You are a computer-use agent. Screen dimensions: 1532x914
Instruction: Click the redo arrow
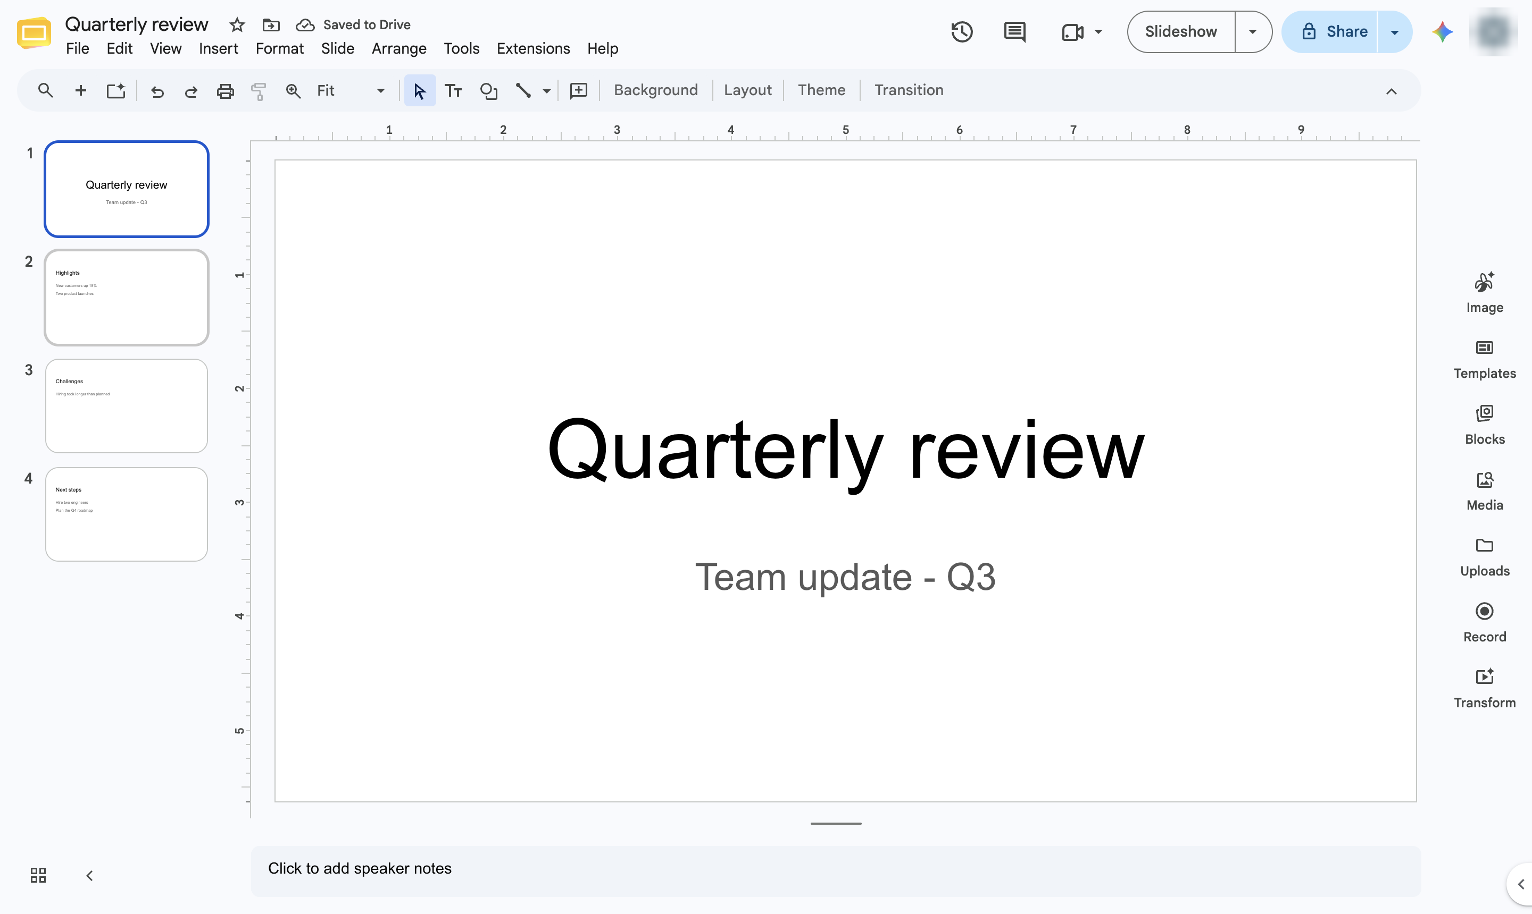[x=191, y=91]
